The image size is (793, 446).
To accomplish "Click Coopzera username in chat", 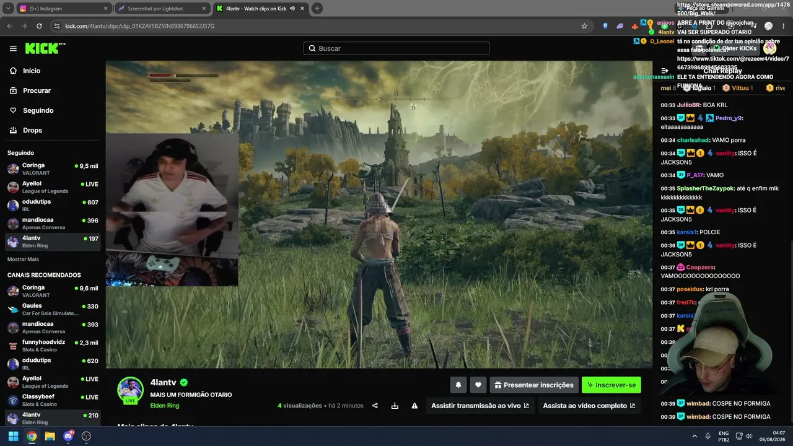I will pyautogui.click(x=700, y=267).
